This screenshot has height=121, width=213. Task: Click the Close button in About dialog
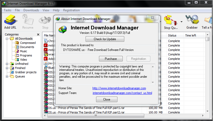tap(107, 99)
